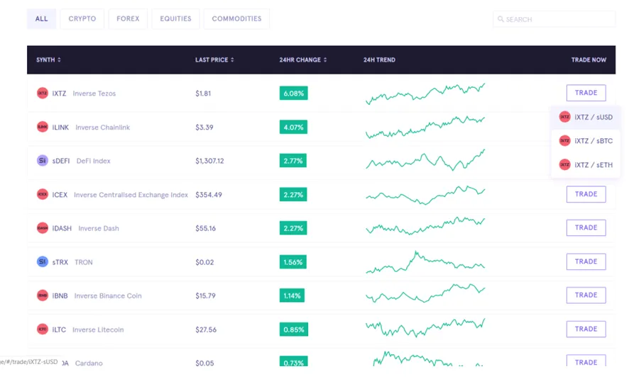Click the sTRX 24h trend chart
This screenshot has width=629, height=391.
[x=425, y=262]
